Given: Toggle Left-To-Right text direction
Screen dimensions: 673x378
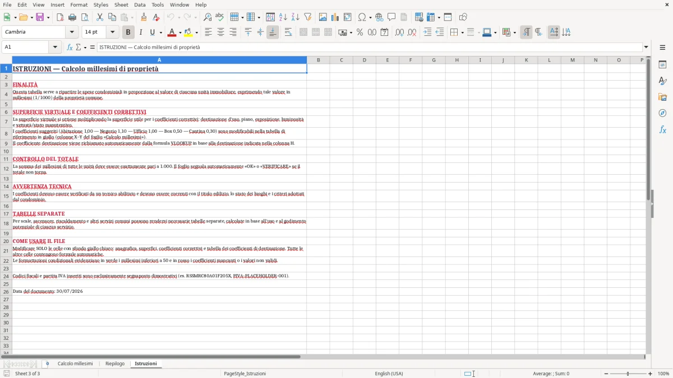Looking at the screenshot, I should [x=526, y=32].
